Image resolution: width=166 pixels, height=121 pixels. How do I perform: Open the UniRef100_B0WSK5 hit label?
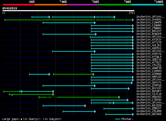[149, 34]
